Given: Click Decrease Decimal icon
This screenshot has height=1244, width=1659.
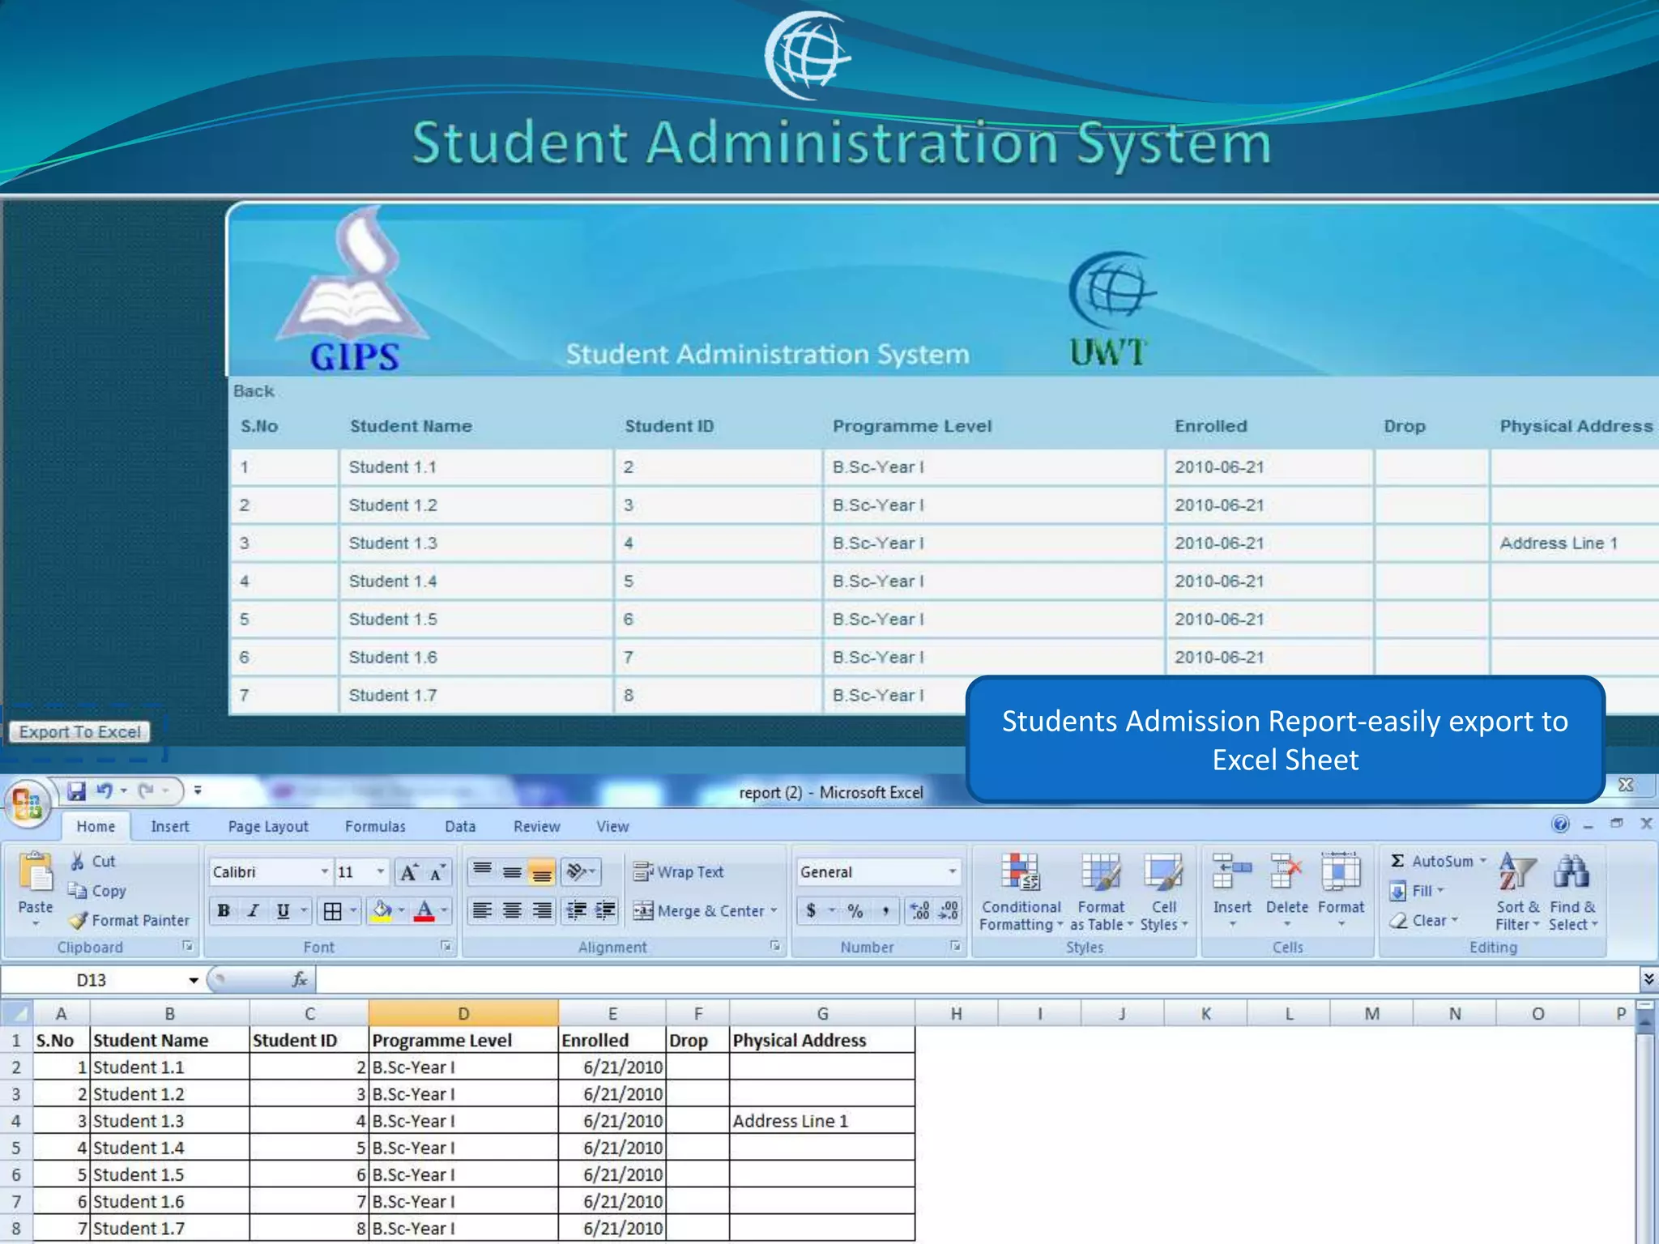Looking at the screenshot, I should pyautogui.click(x=949, y=911).
